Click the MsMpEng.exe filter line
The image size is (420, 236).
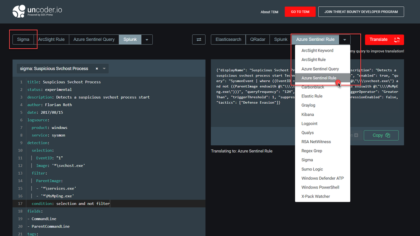point(55,196)
